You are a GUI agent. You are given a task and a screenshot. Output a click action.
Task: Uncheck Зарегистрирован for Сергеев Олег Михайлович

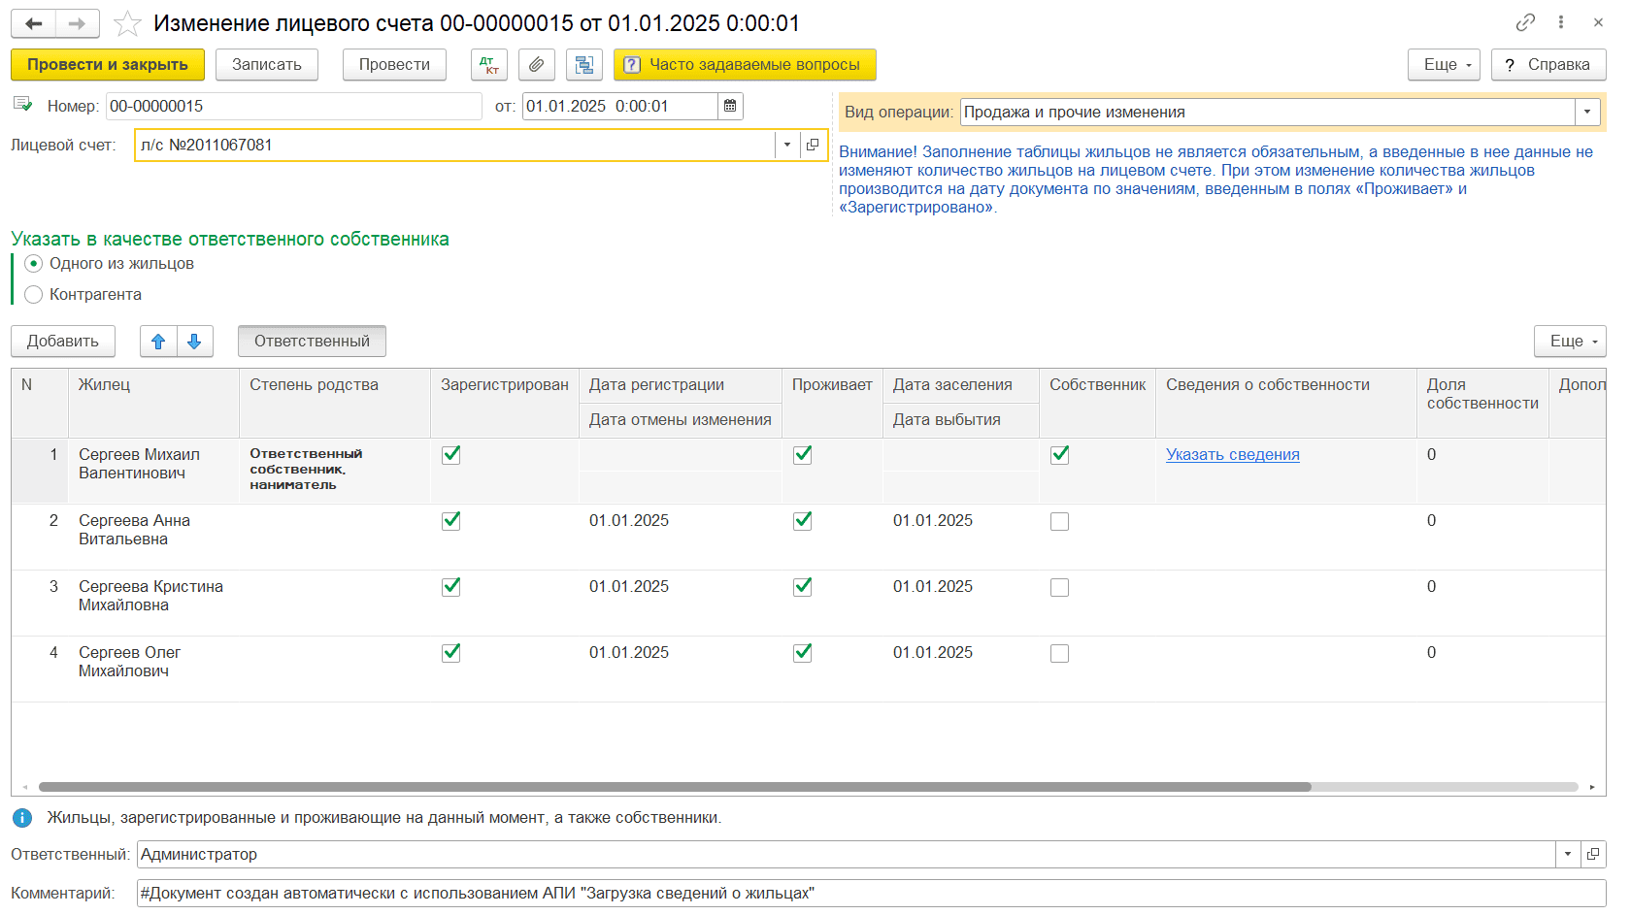tap(450, 653)
